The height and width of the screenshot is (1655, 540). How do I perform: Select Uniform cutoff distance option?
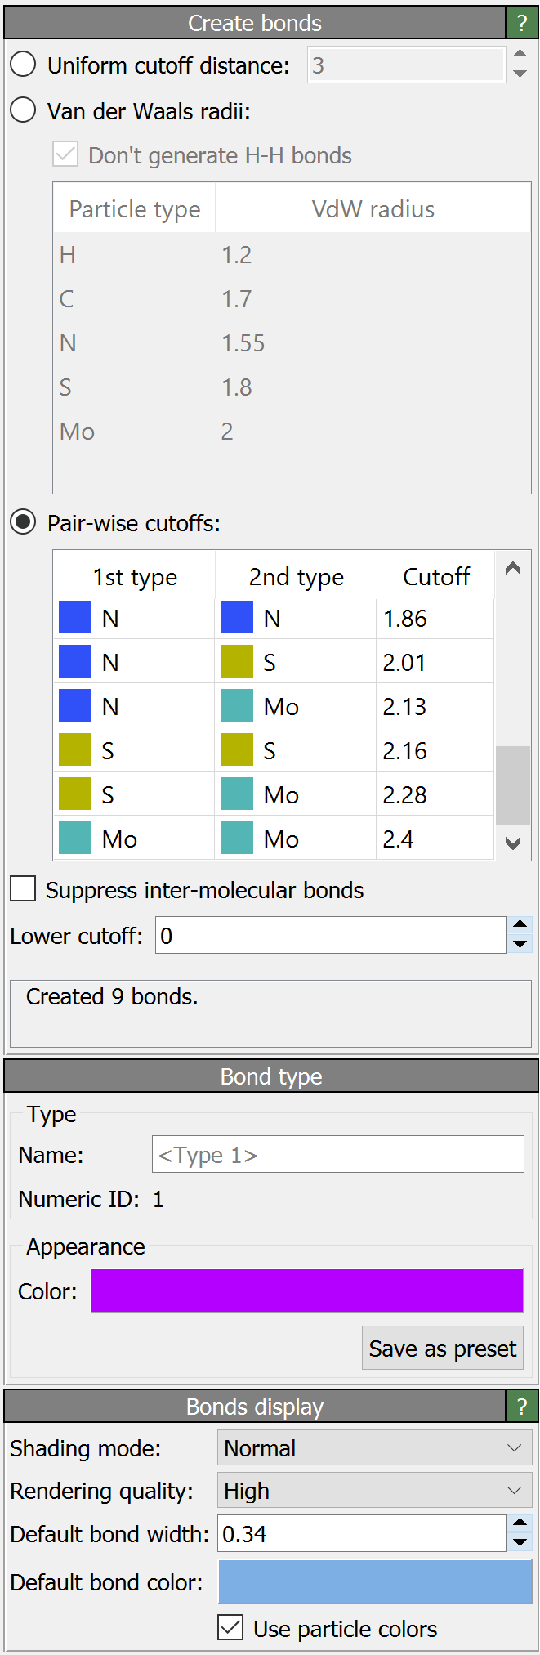(23, 65)
